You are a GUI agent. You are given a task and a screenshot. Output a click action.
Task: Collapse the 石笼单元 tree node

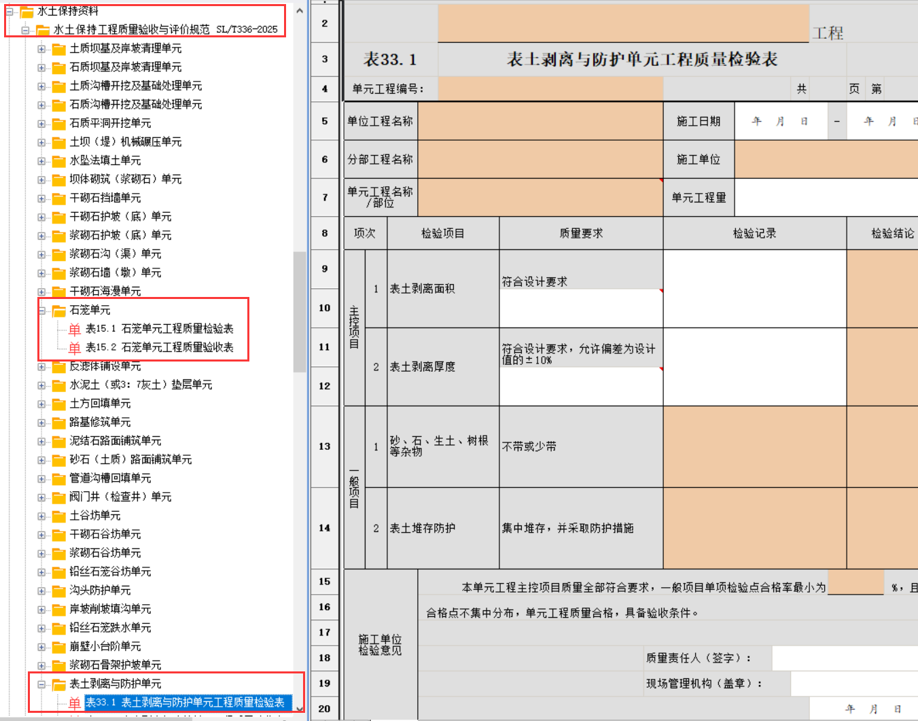41,311
